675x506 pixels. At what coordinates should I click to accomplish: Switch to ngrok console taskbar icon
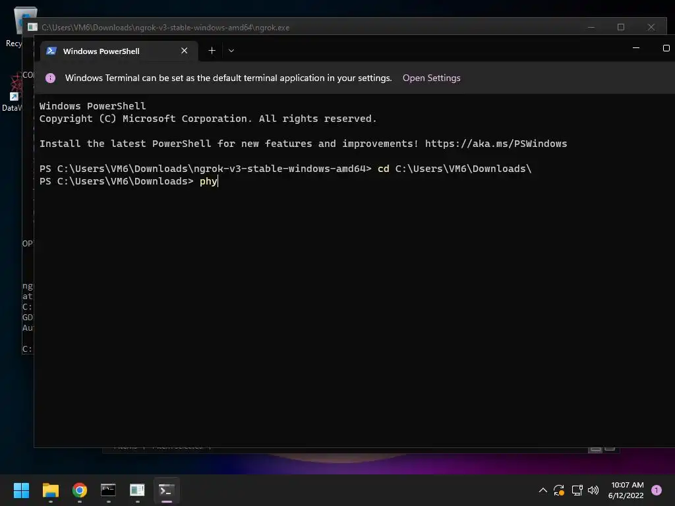click(137, 490)
